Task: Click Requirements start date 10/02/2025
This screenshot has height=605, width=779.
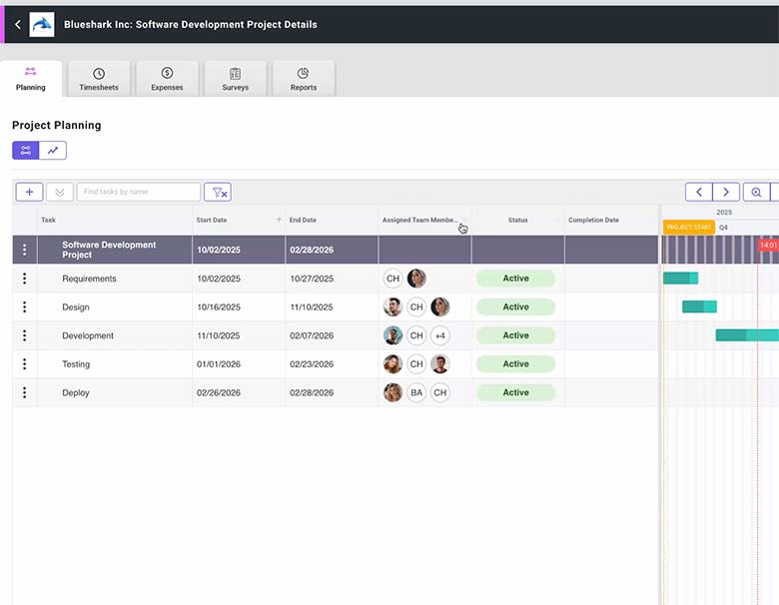Action: coord(219,279)
